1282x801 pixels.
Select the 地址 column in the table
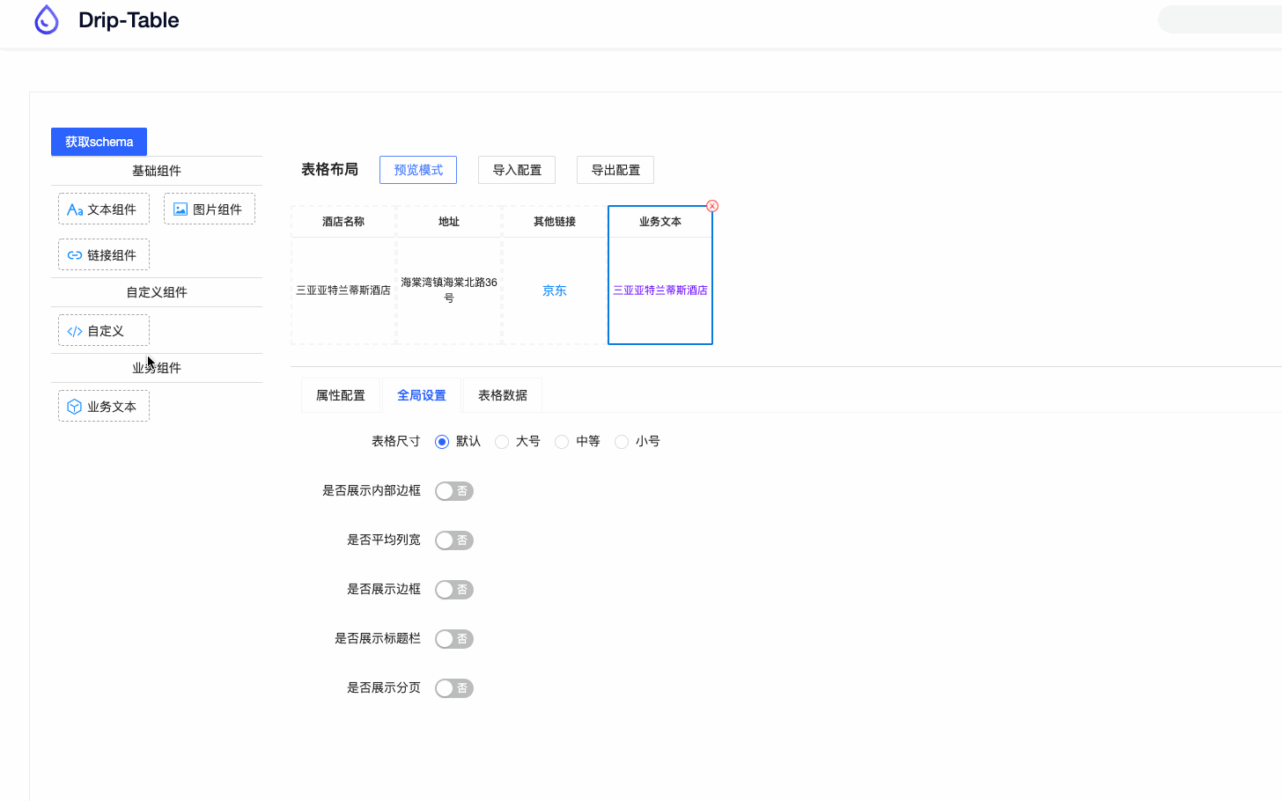coord(449,222)
